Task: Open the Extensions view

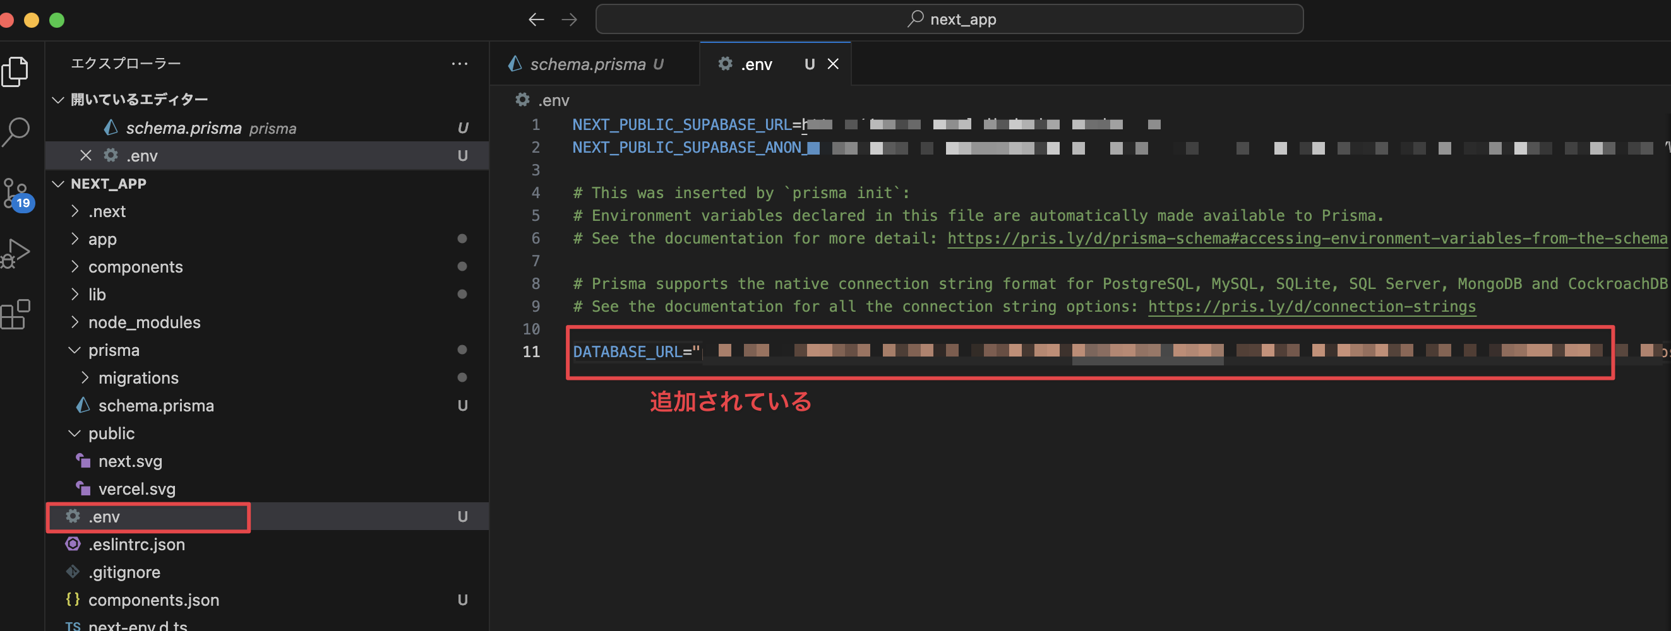Action: (16, 315)
